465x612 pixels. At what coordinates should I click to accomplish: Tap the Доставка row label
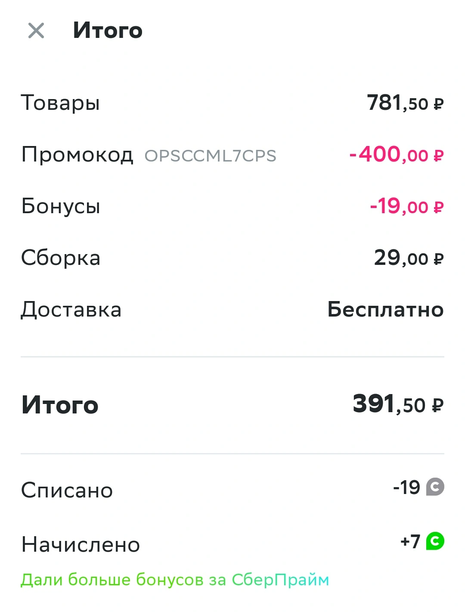click(x=71, y=310)
